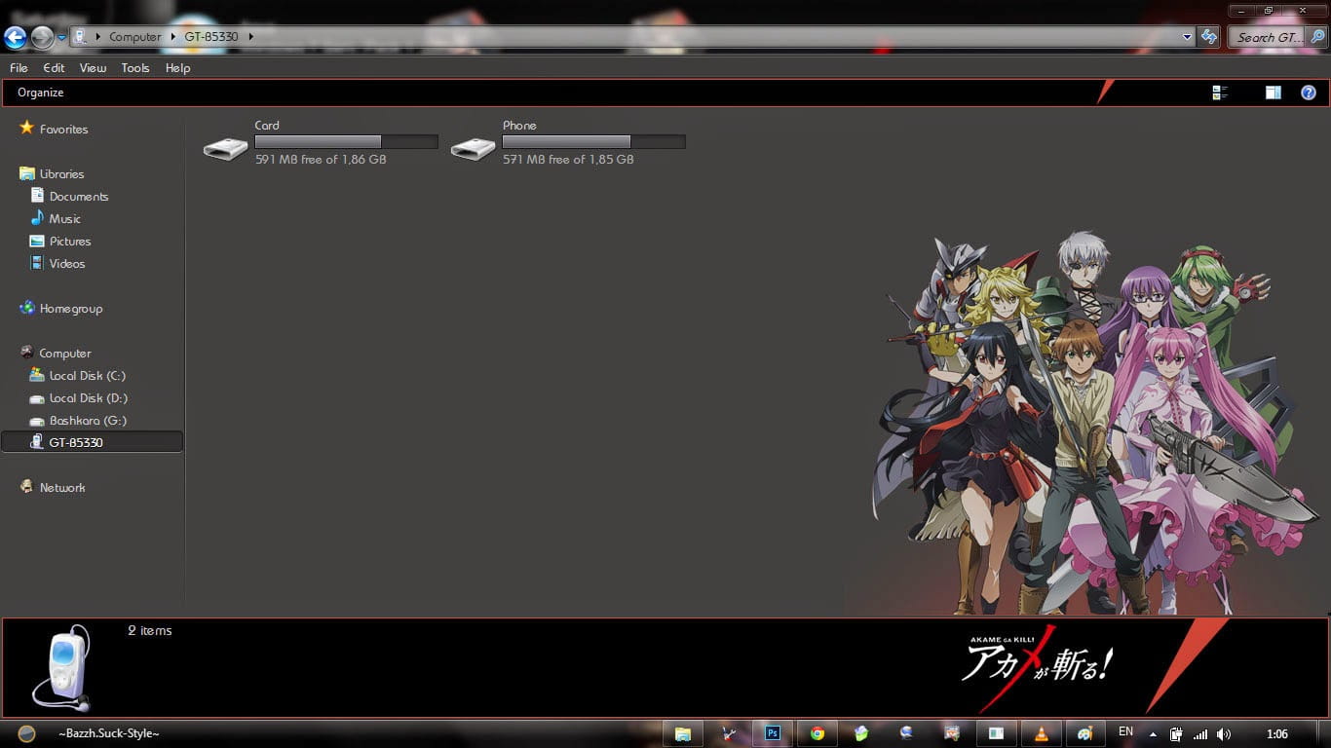
Task: Click the Card storage usage bar
Action: tap(346, 142)
